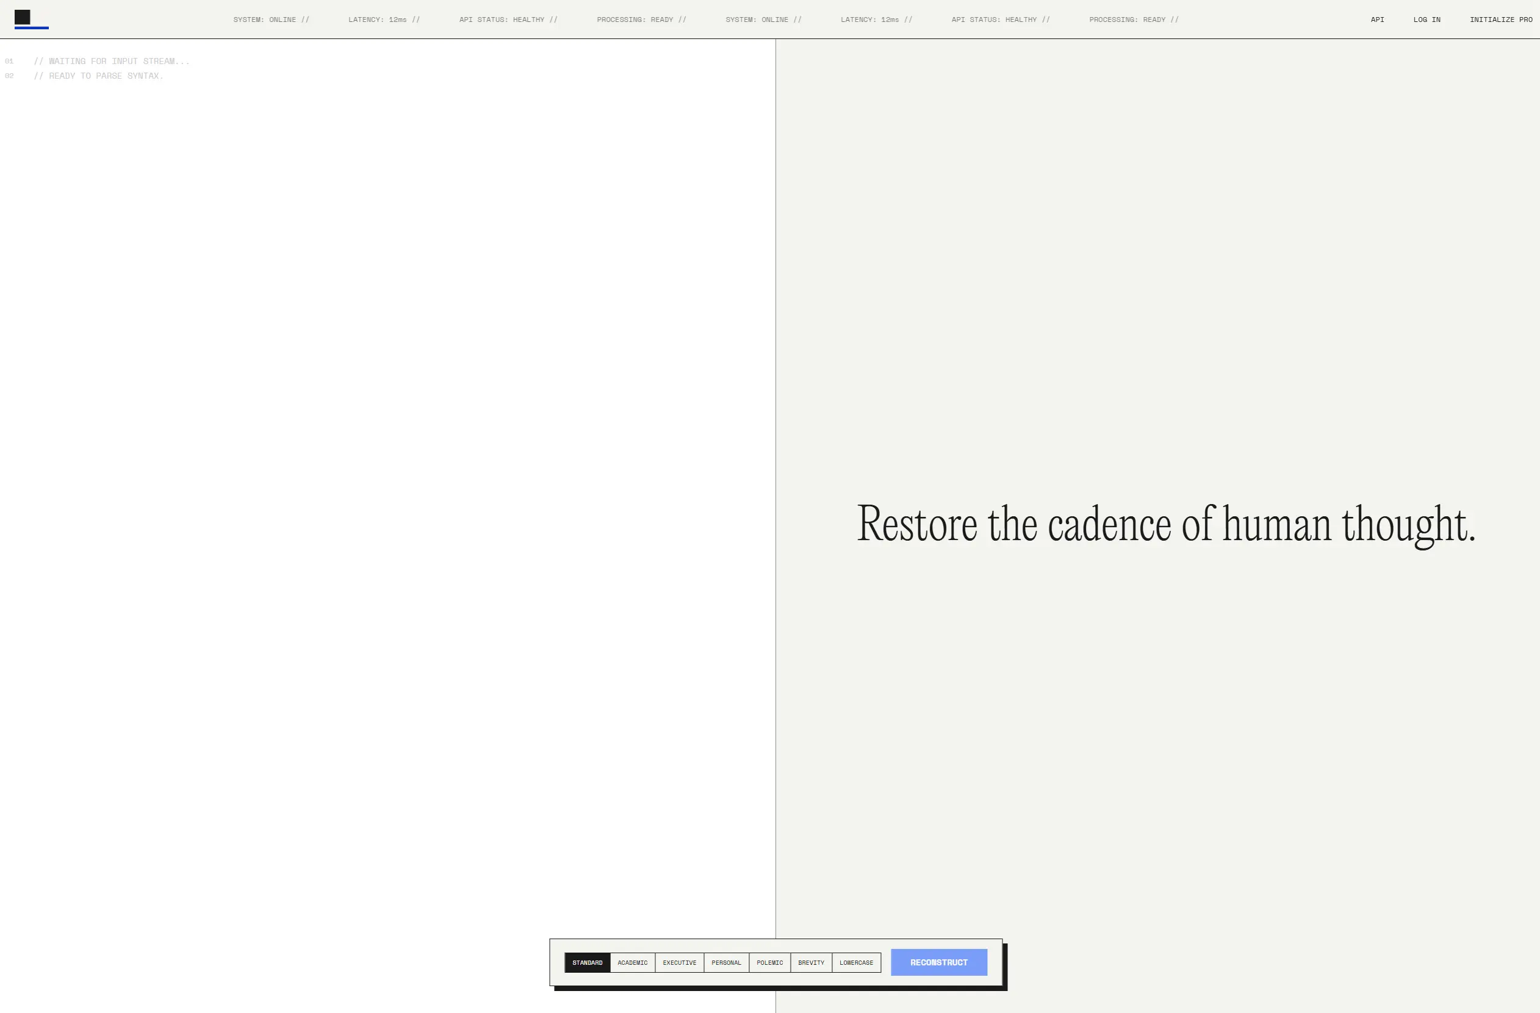The width and height of the screenshot is (1540, 1013).
Task: Click the black square logo icon
Action: tap(23, 18)
